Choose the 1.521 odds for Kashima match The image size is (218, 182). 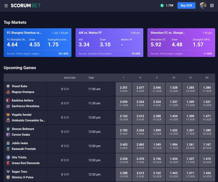tap(207, 103)
